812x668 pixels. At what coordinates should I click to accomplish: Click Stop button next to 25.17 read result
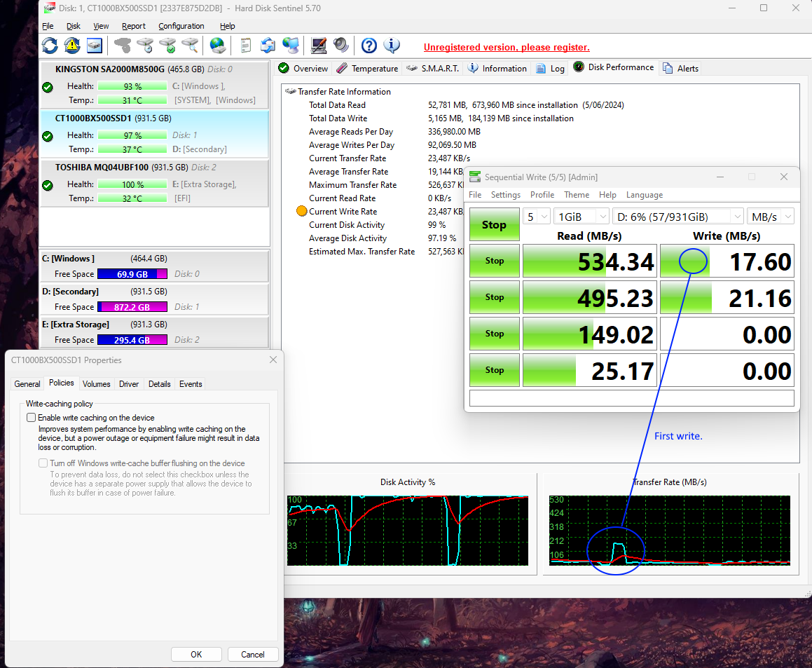click(494, 370)
